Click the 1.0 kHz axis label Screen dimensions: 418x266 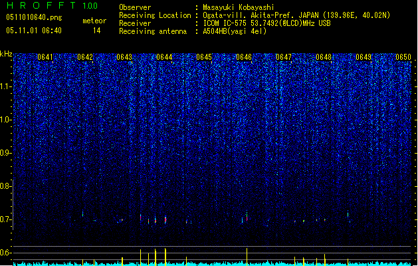click(x=6, y=120)
